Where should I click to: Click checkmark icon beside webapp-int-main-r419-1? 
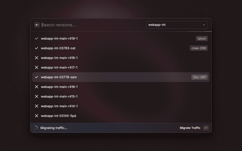(x=36, y=39)
